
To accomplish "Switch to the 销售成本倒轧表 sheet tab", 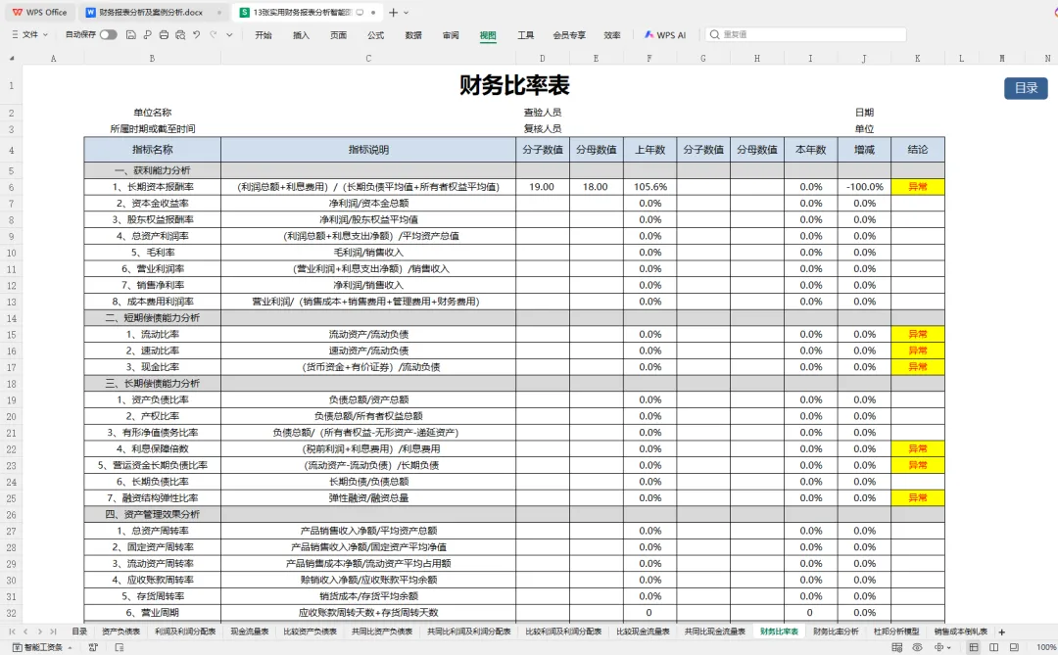I will [961, 632].
